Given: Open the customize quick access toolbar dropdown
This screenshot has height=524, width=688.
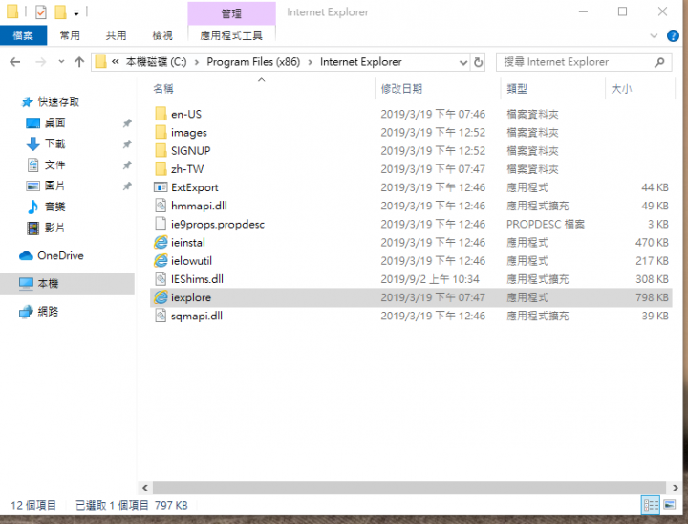Looking at the screenshot, I should [x=76, y=12].
